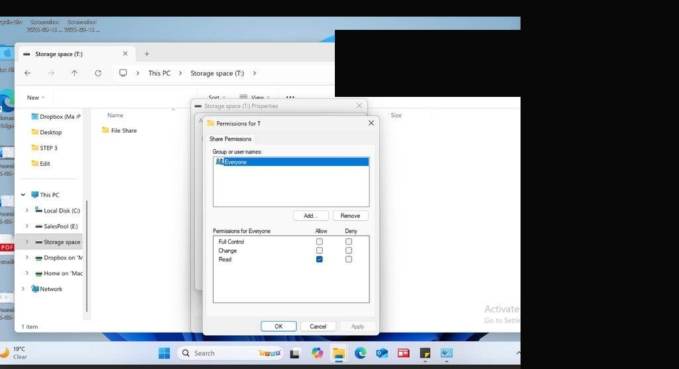The image size is (679, 369).
Task: Select the Share Permissions tab
Action: pos(230,139)
